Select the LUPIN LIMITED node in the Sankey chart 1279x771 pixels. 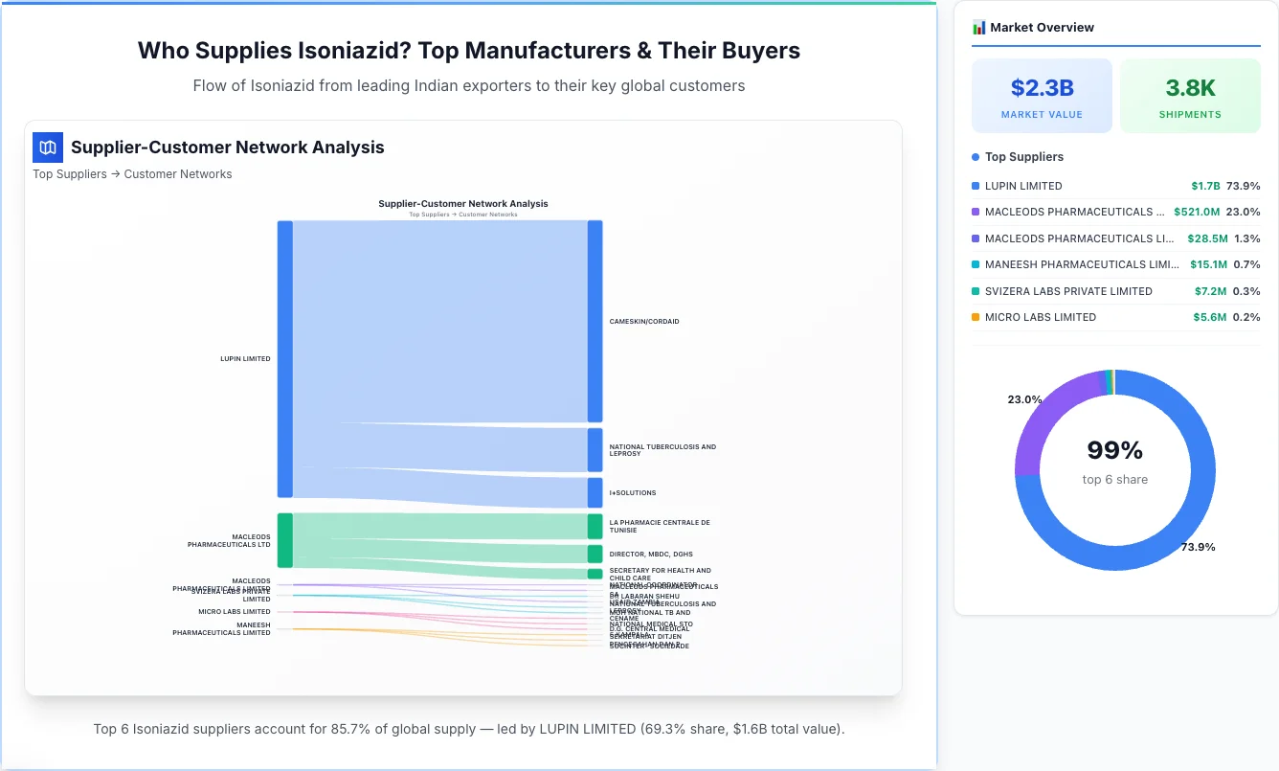click(284, 359)
